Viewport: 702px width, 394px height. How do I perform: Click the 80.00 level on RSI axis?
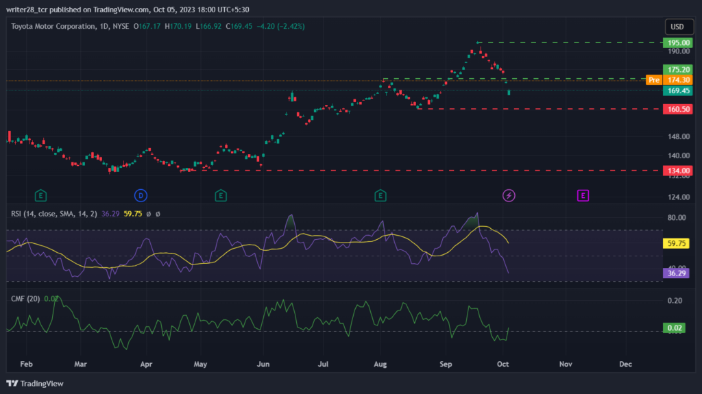point(677,218)
